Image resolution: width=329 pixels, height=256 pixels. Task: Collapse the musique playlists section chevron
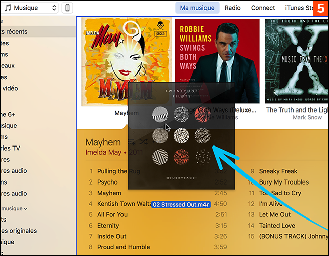tap(26, 208)
